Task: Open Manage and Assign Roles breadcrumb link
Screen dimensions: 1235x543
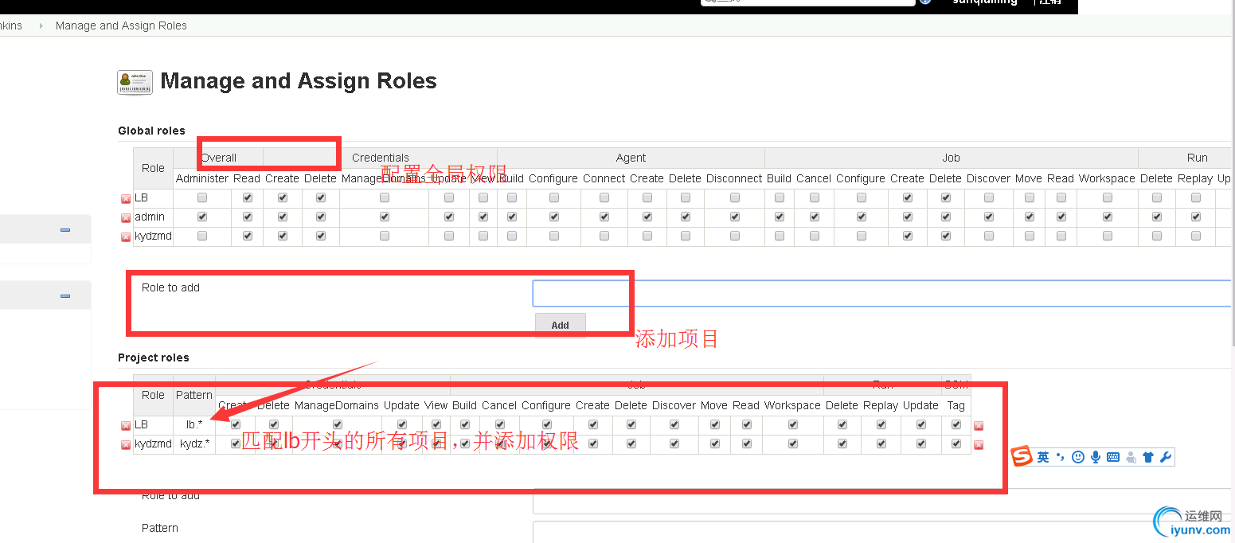Action: click(121, 26)
